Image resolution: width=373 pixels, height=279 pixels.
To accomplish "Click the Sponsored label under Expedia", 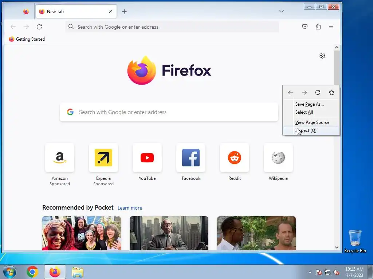I will click(x=103, y=184).
